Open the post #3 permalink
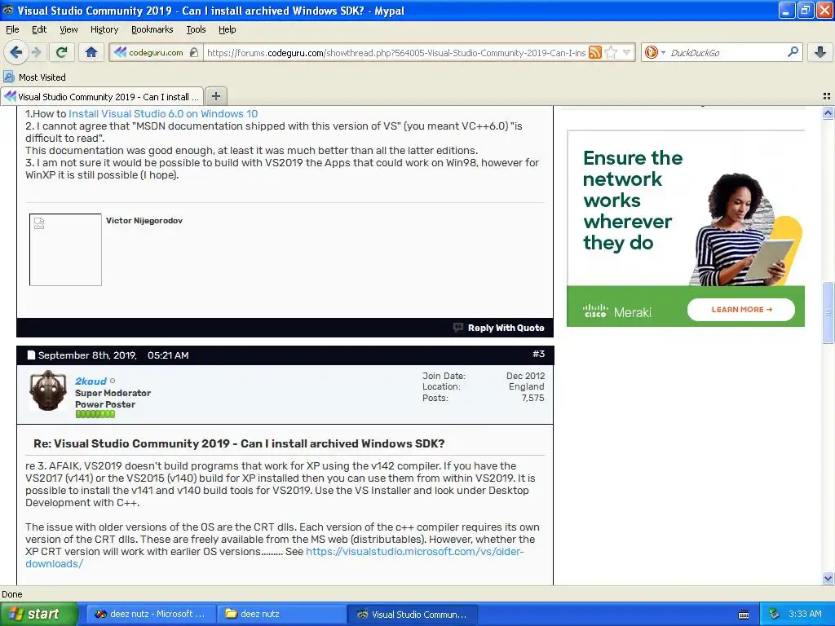Viewport: 835px width, 626px height. pyautogui.click(x=538, y=354)
